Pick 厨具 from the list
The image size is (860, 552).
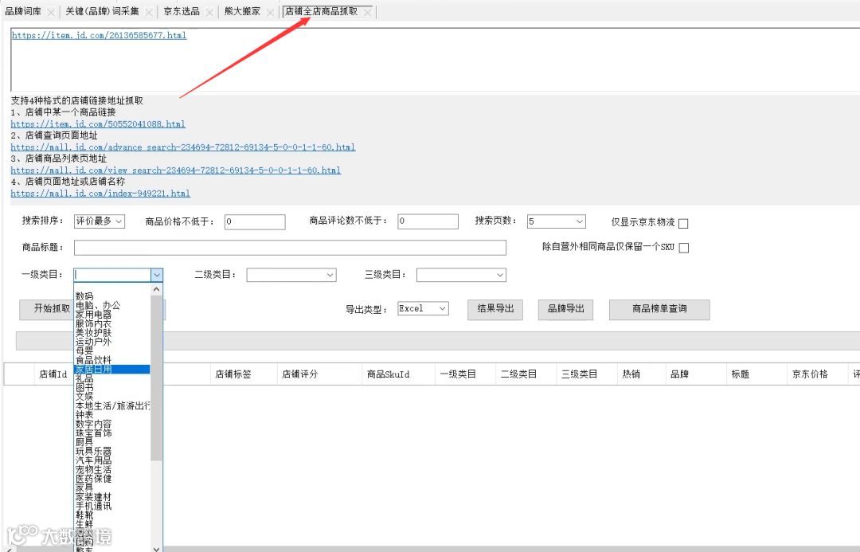coord(84,442)
